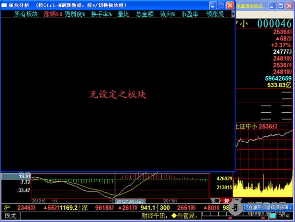295x222 pixels.
Task: Open the 早盘精华资讯 link
Action: click(x=249, y=6)
